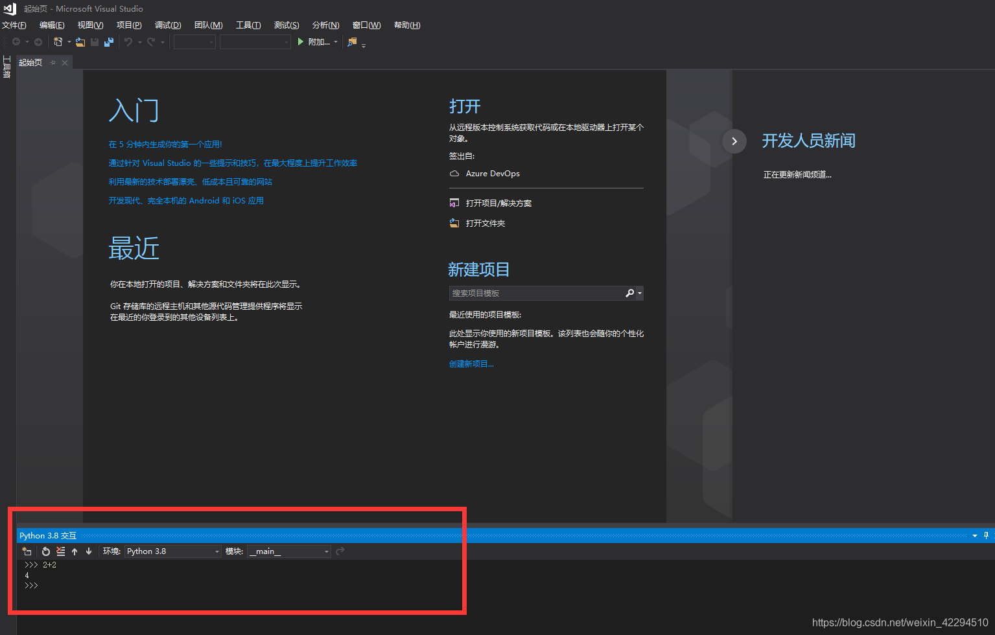Click the New Project toolbar icon
The image size is (995, 635).
coord(58,42)
